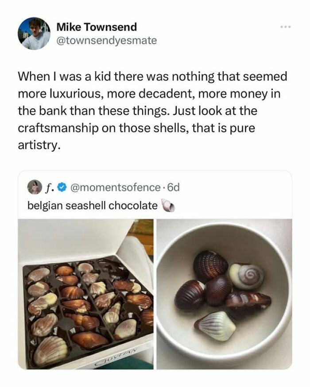This screenshot has height=387, width=310.
Task: Open the chocolate box photo on left
Action: click(x=85, y=294)
